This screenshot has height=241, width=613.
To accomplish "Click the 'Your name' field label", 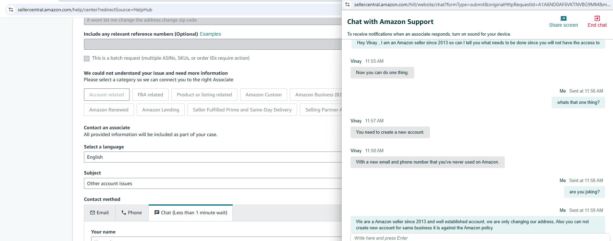I will pyautogui.click(x=103, y=232).
